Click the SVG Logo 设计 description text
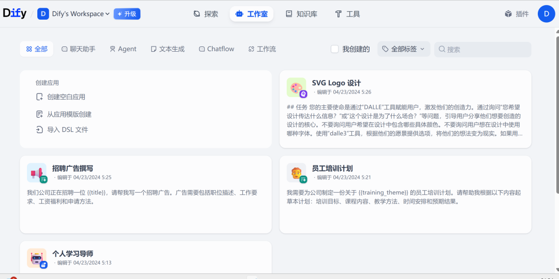 click(x=405, y=120)
